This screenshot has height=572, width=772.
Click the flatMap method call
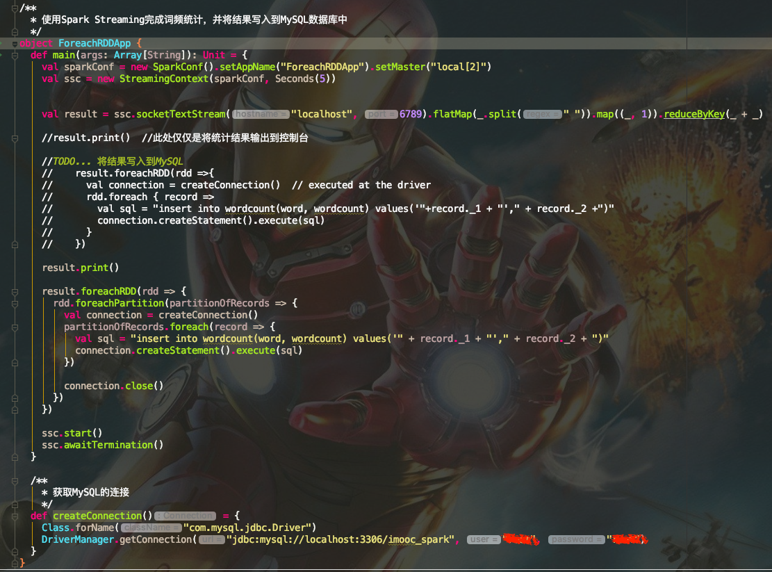453,114
